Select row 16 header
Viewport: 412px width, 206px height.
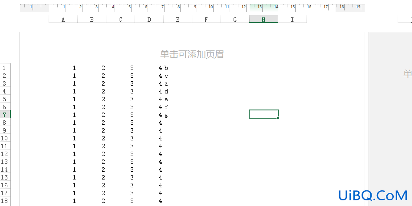point(5,185)
